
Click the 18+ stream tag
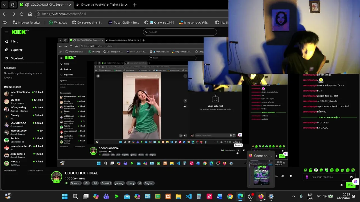[x=86, y=183]
